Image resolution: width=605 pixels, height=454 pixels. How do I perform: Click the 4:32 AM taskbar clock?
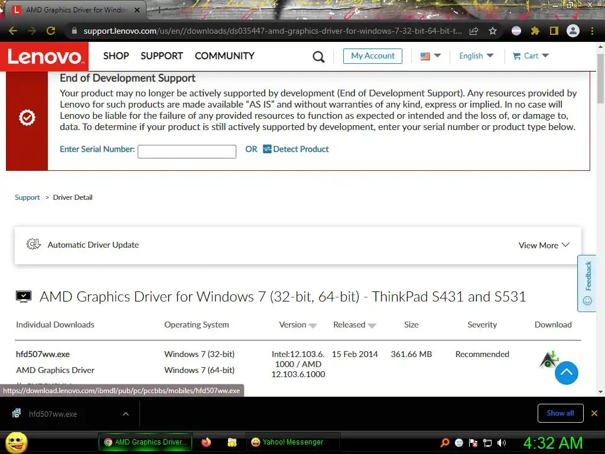pos(552,443)
